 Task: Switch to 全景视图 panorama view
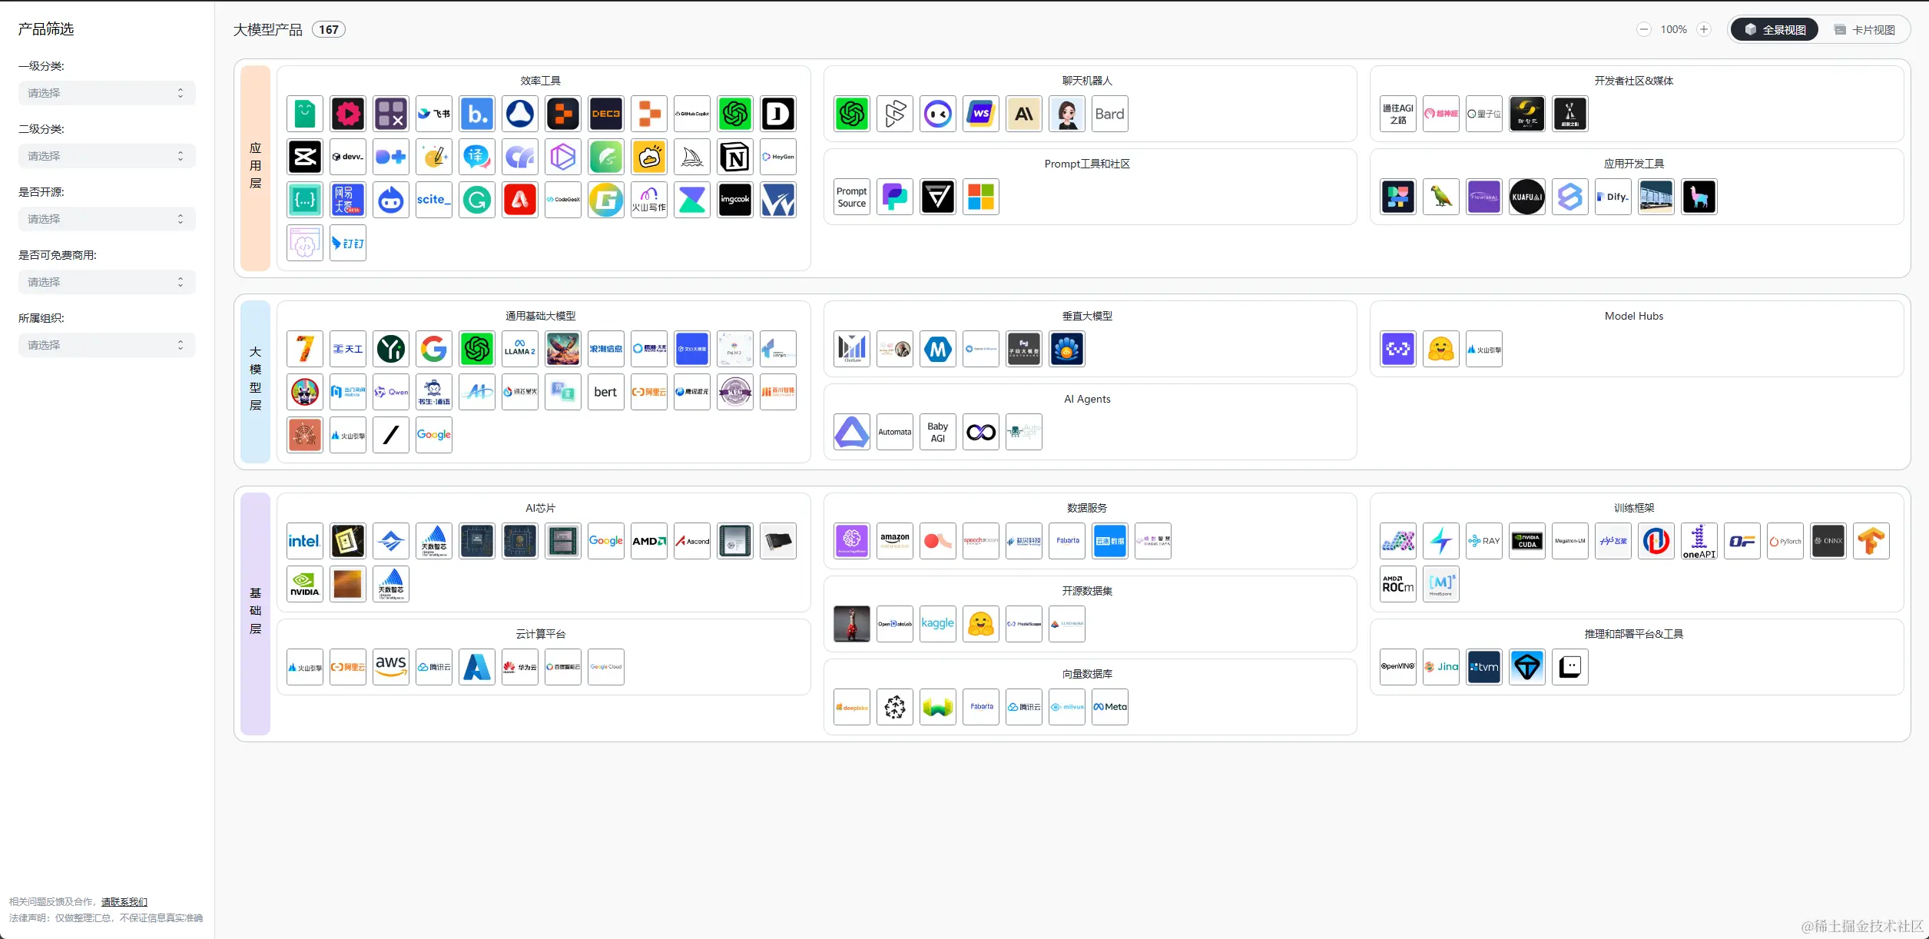[x=1774, y=30]
